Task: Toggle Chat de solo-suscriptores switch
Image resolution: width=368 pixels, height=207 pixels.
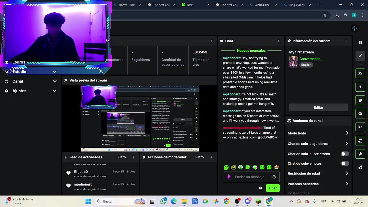Action: click(x=345, y=154)
